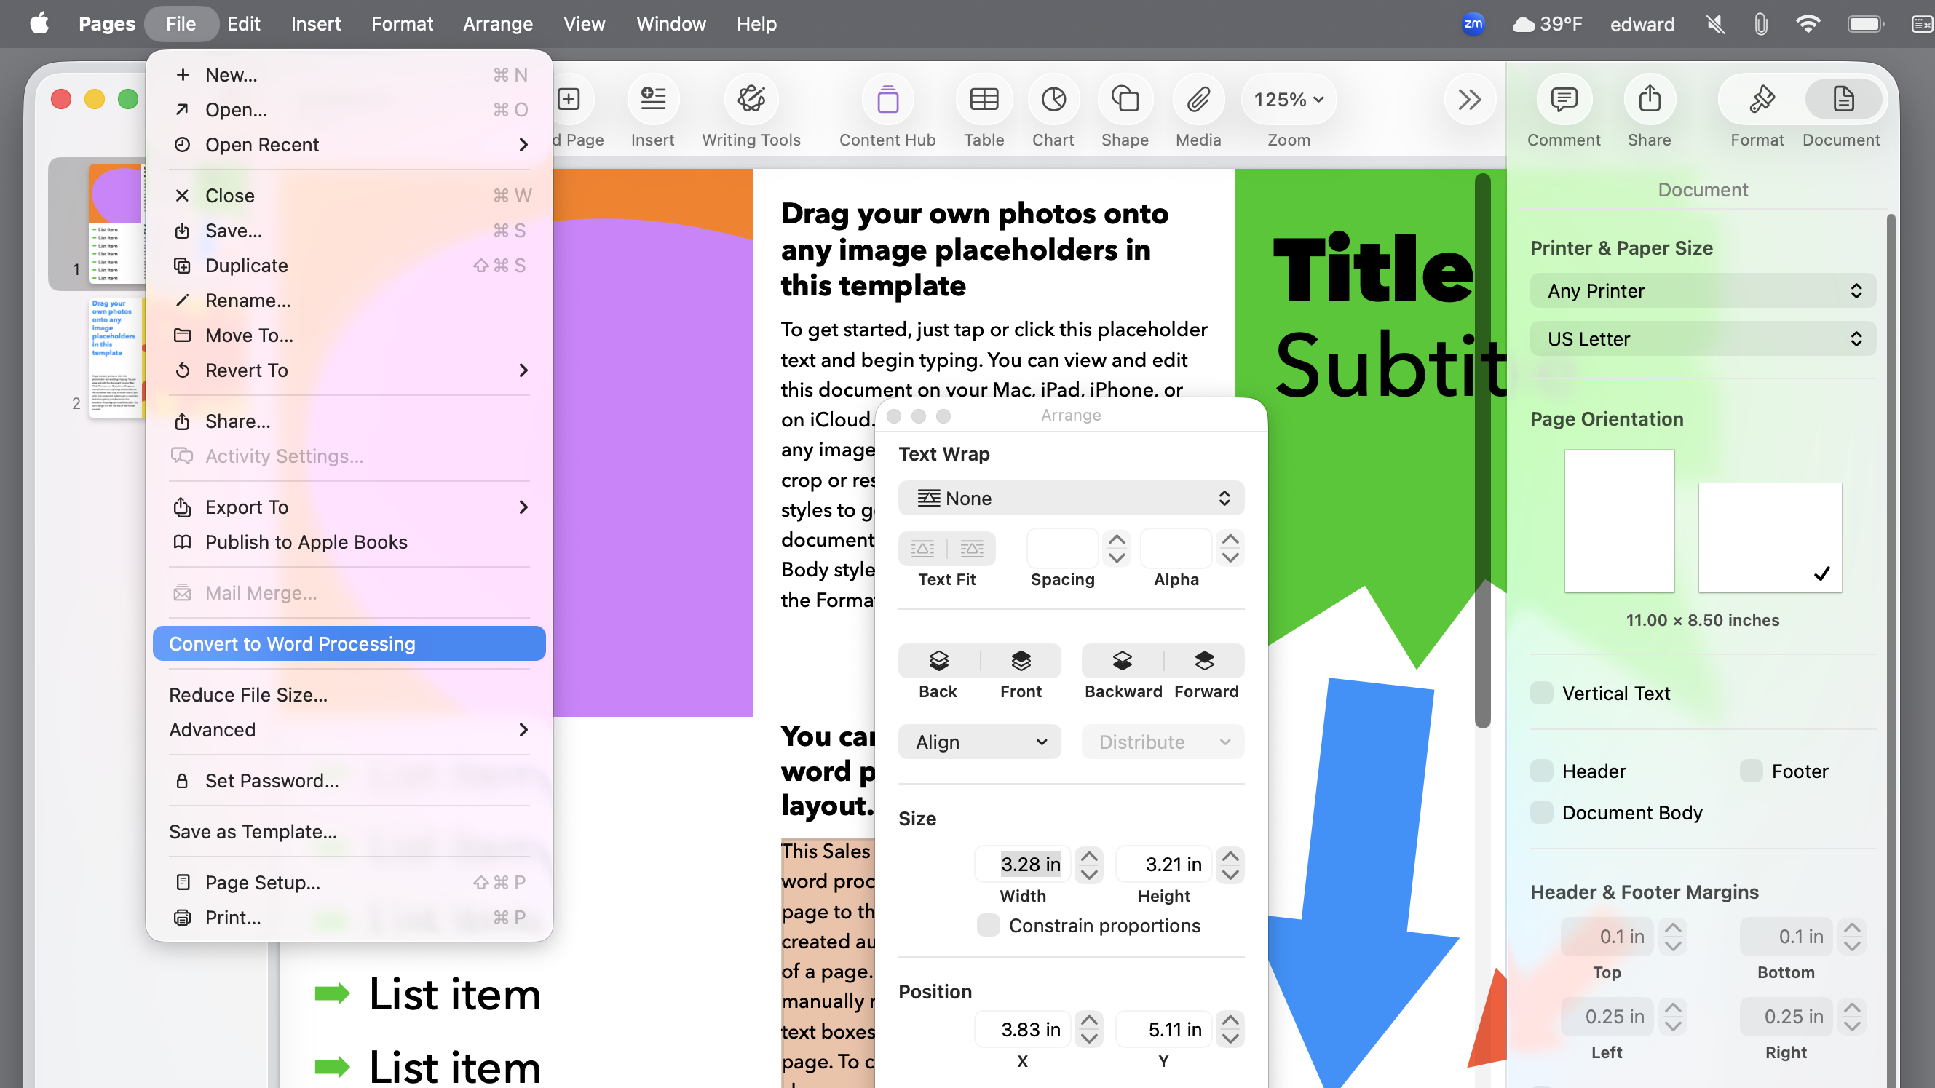Click the document vertical scrollbar
This screenshot has width=1935, height=1088.
coord(1482,450)
